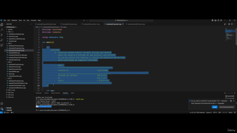The image size is (237, 133).
Task: Maximize the panel size with chevron up
Action: click(232, 93)
